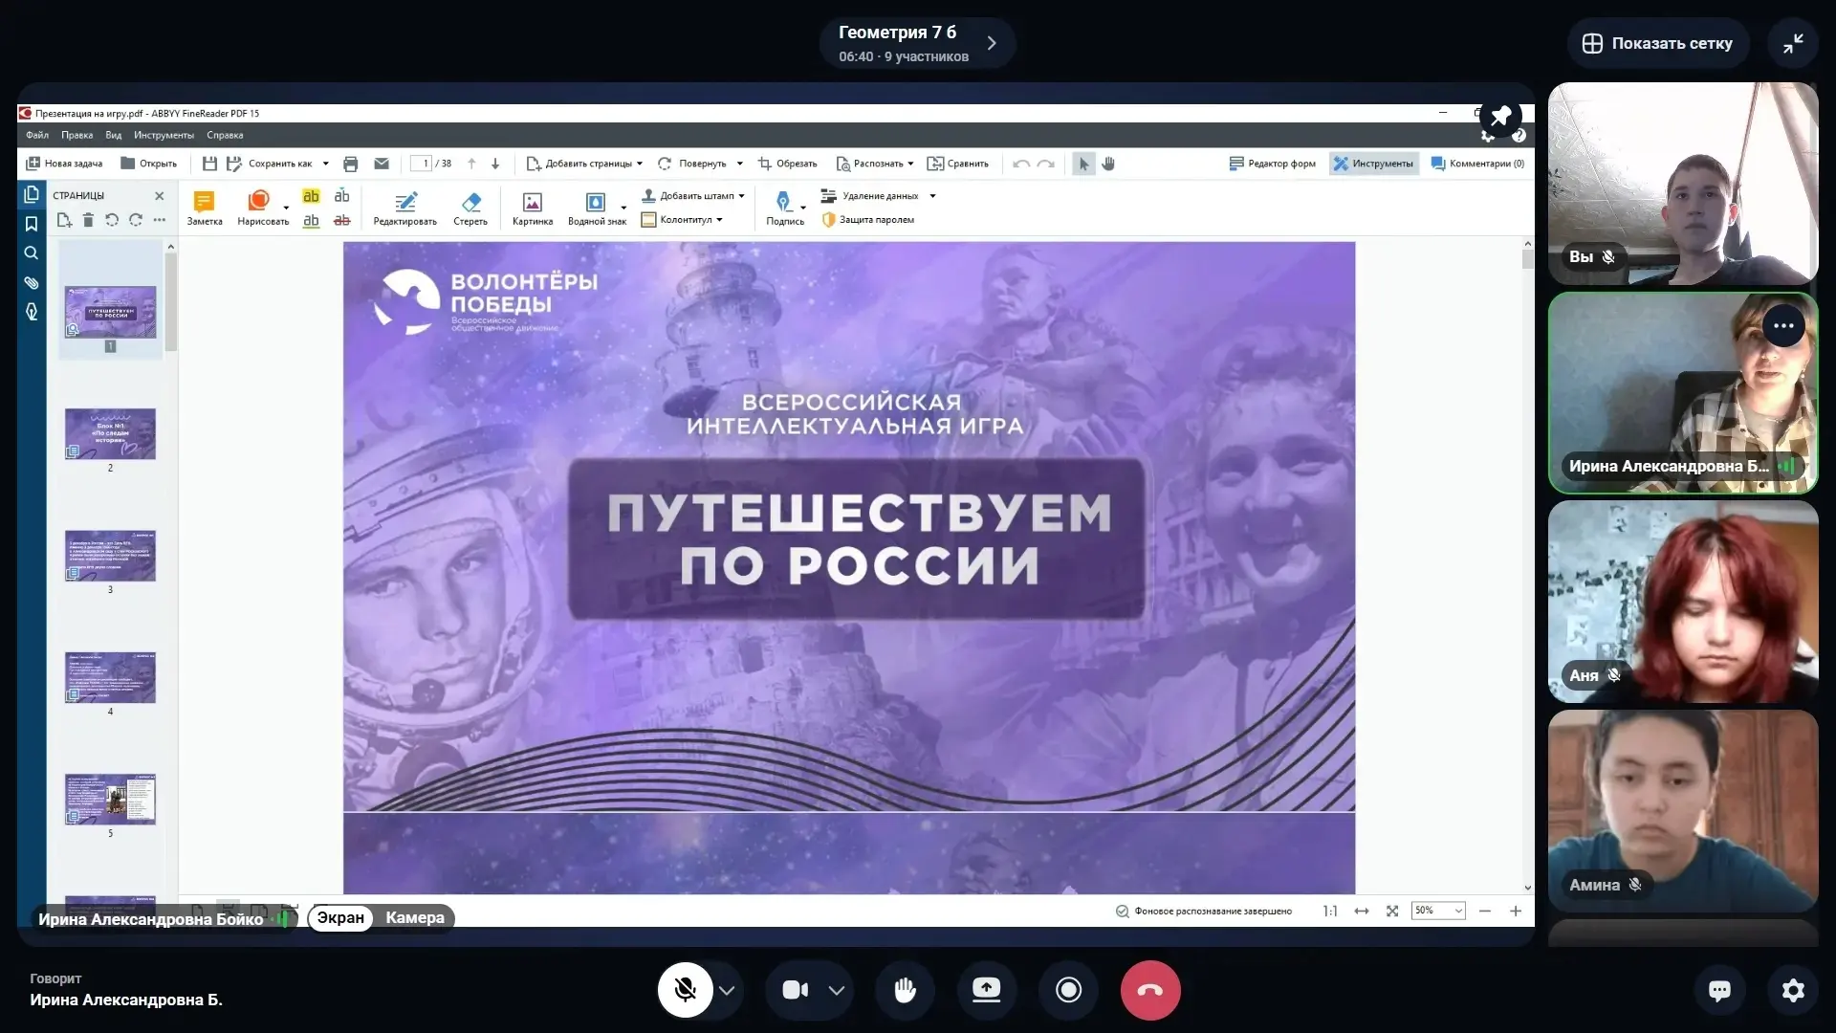Screen dimensions: 1836x1033
Task: Switch to Камера view
Action: 415,917
